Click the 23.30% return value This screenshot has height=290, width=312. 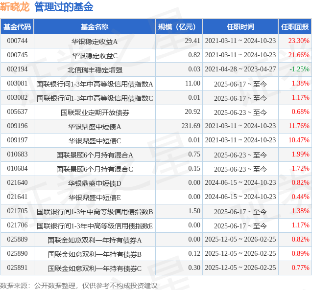[299, 41]
